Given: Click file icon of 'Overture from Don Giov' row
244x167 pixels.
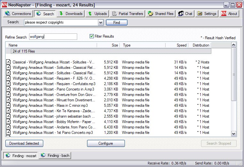Looking at the screenshot, I should tap(8, 95).
